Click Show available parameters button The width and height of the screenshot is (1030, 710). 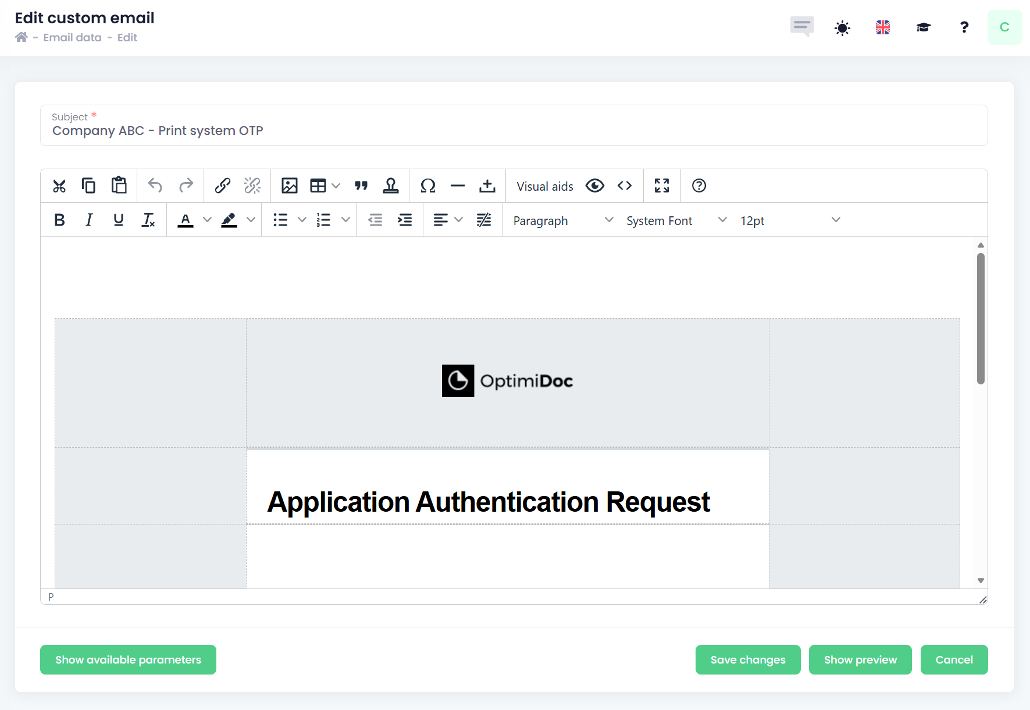[x=128, y=660]
